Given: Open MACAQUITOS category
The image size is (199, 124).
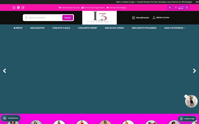Looking at the screenshot, I should point(37,28).
